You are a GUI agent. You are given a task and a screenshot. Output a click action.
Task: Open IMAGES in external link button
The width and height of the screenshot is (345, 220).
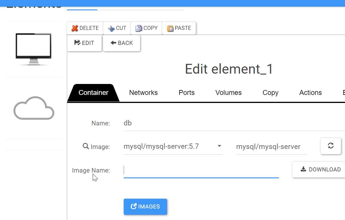[145, 206]
